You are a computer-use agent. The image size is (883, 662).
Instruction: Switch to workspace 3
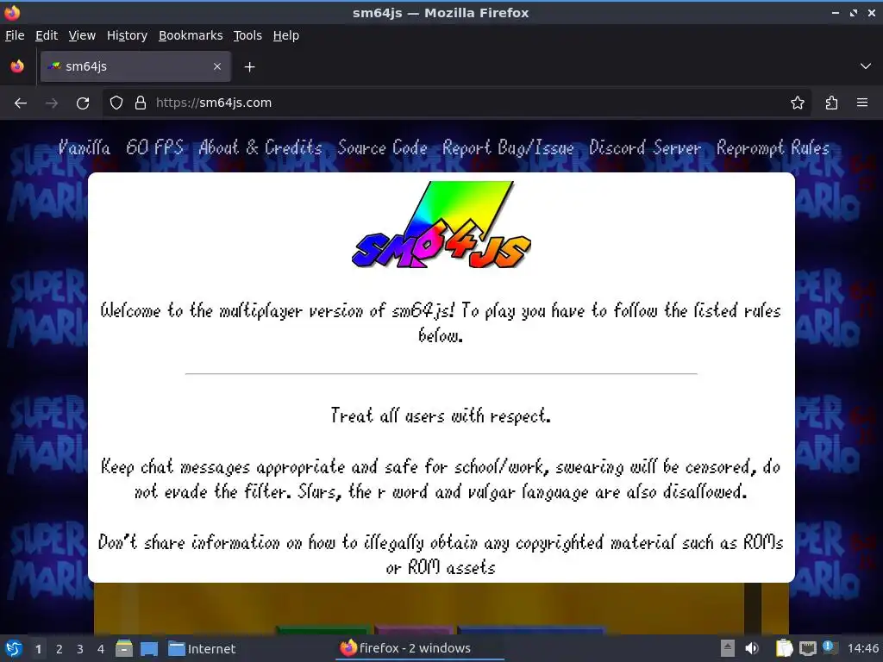(80, 649)
